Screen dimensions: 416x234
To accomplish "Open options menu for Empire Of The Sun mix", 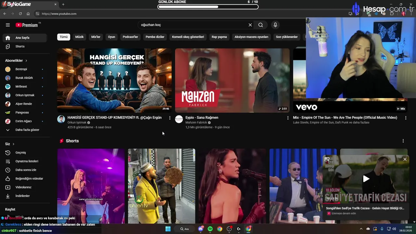I will [406, 118].
